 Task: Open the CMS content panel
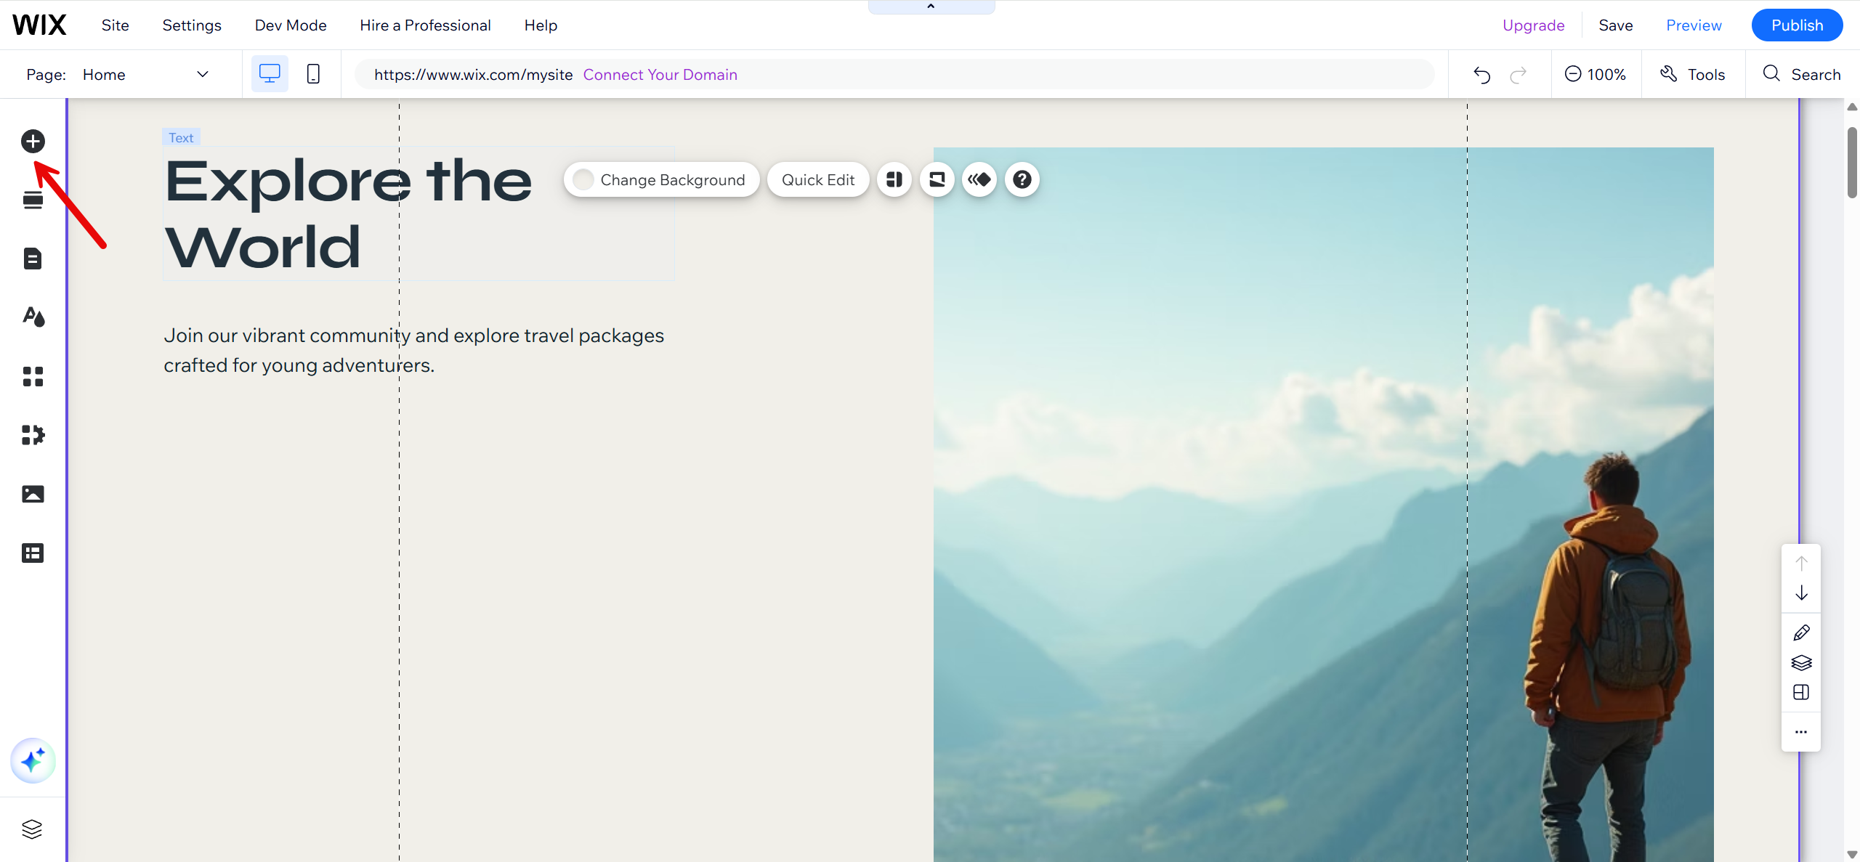pyautogui.click(x=32, y=553)
